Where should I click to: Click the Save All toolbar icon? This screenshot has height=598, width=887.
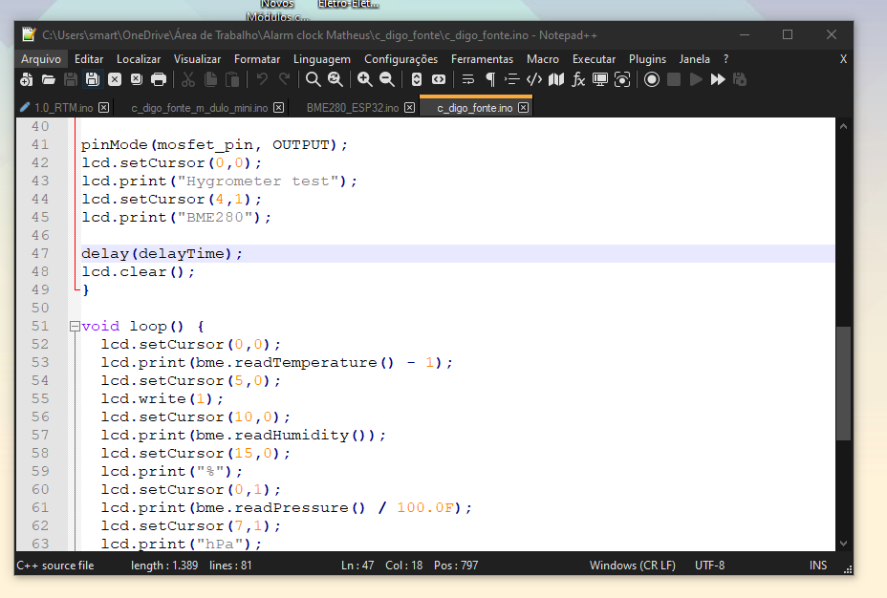(x=92, y=79)
